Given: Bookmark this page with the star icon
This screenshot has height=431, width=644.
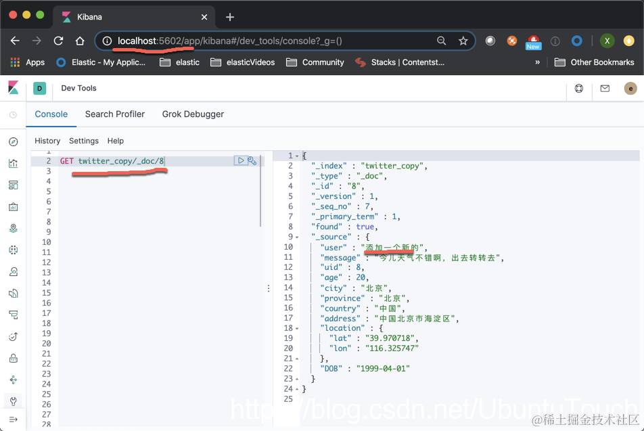Looking at the screenshot, I should (x=463, y=41).
